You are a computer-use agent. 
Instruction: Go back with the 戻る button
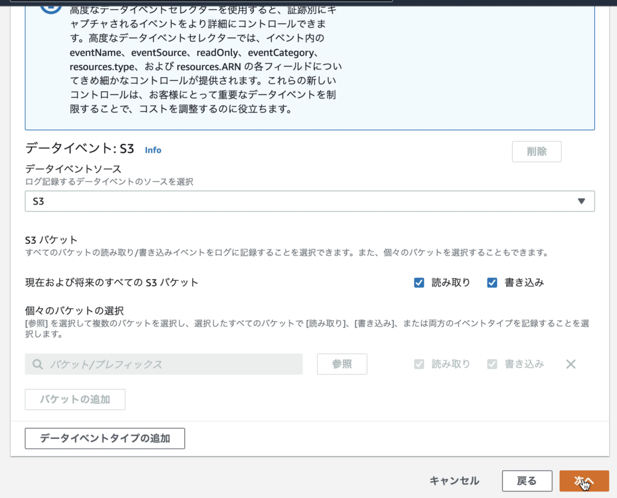coord(527,481)
